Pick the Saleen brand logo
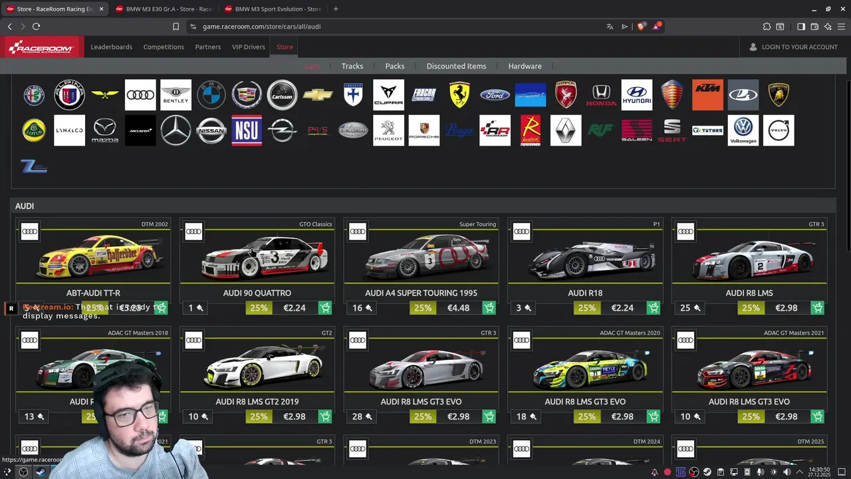 pyautogui.click(x=637, y=130)
